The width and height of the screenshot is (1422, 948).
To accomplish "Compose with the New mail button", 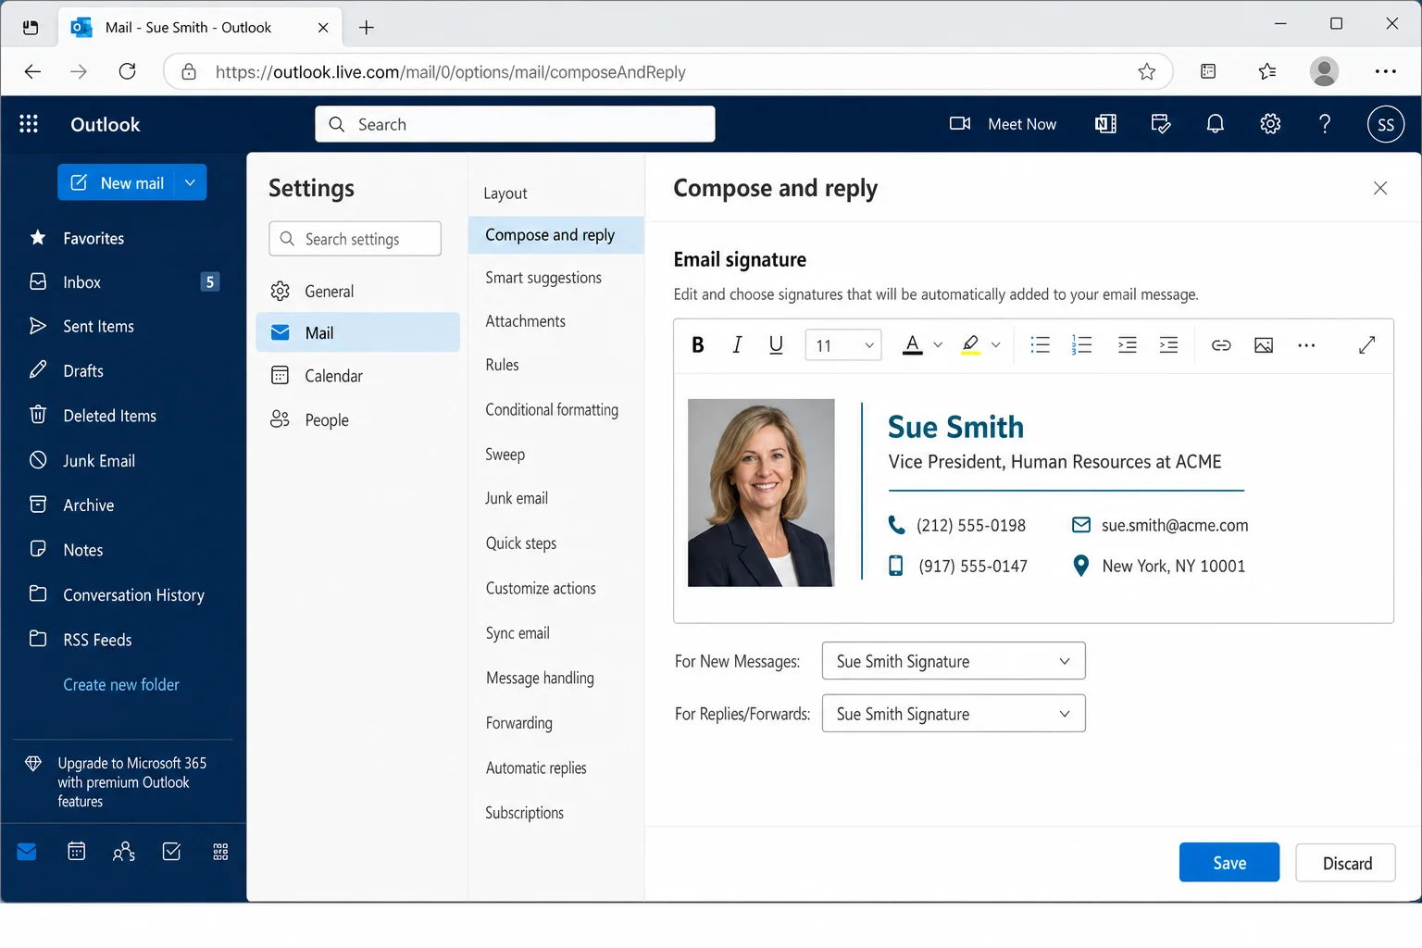I will pyautogui.click(x=117, y=182).
